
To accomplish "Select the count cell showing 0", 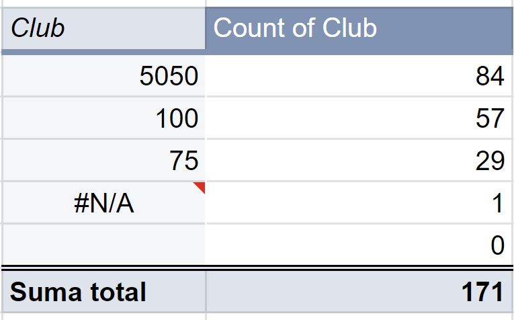I will click(359, 245).
